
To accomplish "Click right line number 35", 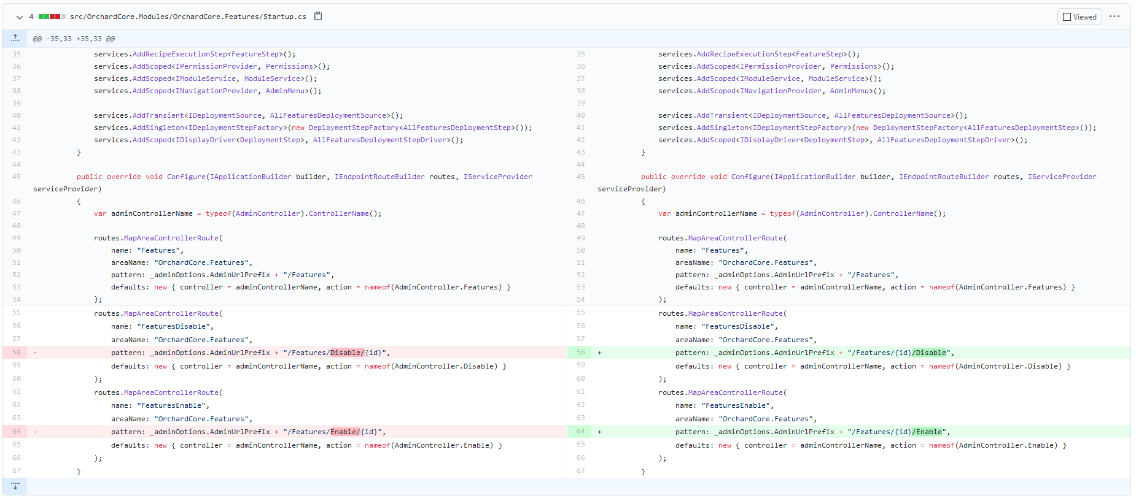I will (x=580, y=54).
